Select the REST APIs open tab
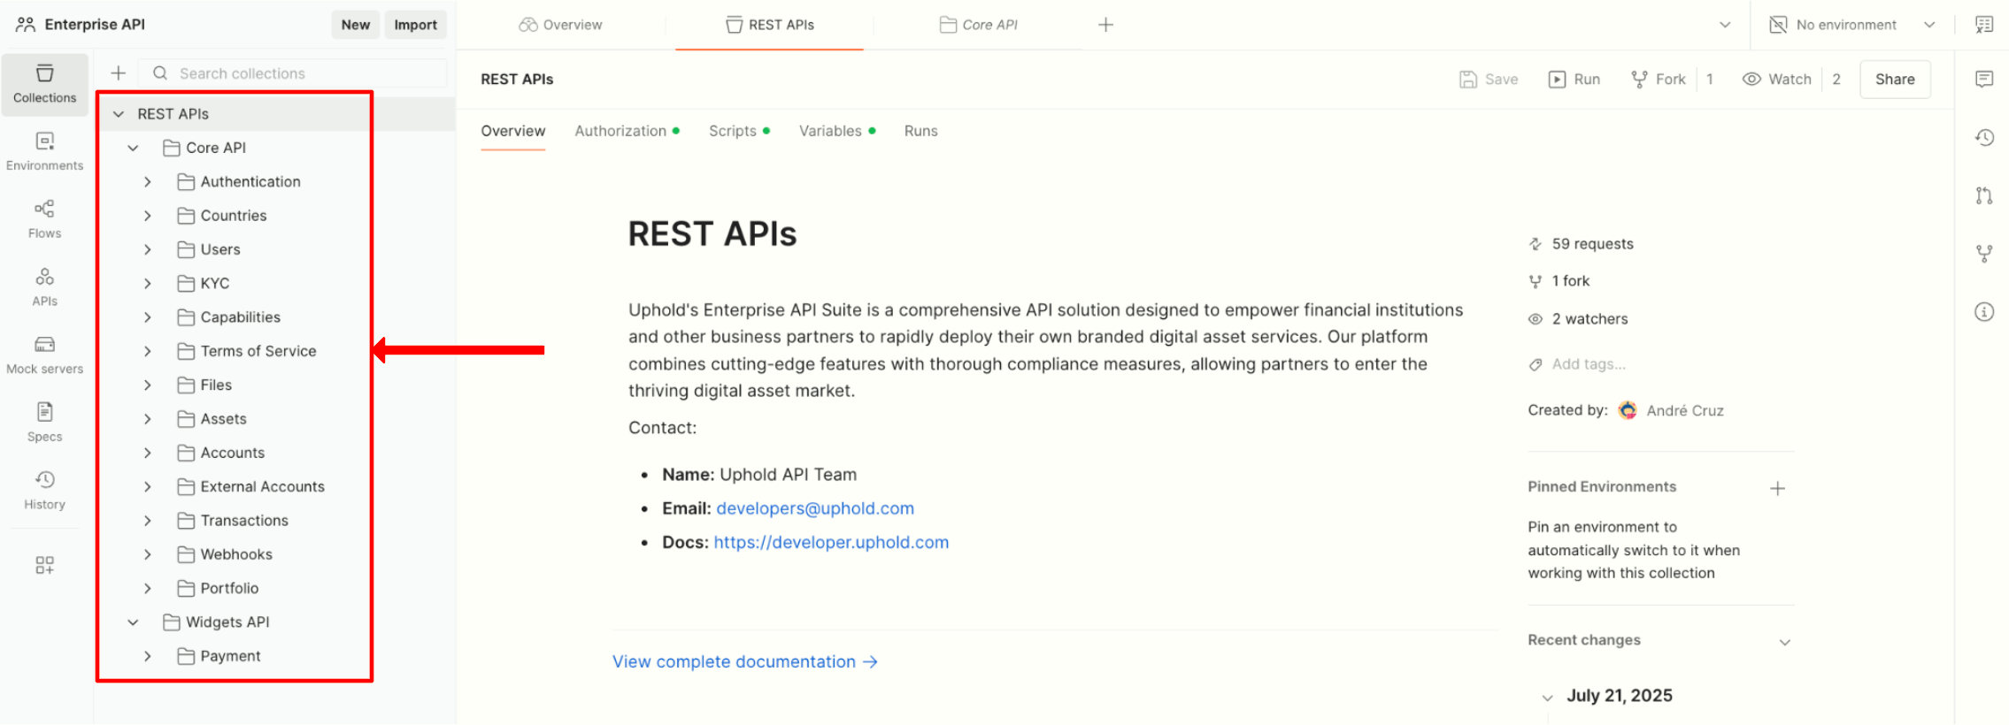Image resolution: width=2009 pixels, height=725 pixels. pyautogui.click(x=770, y=25)
